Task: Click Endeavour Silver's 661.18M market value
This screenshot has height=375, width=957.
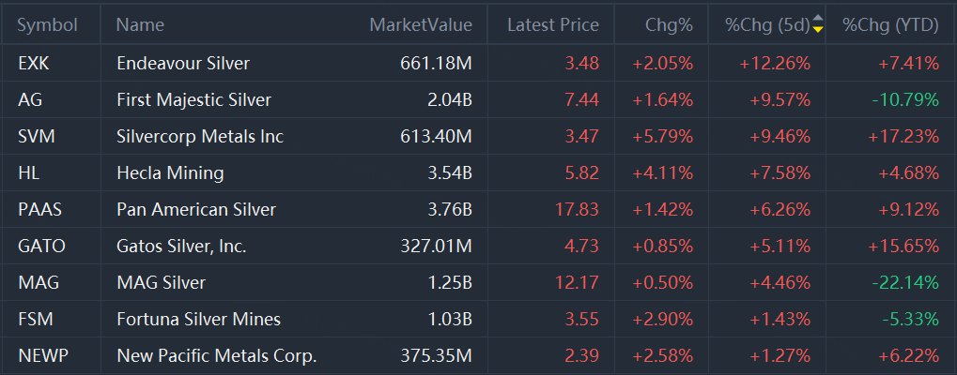Action: [433, 64]
